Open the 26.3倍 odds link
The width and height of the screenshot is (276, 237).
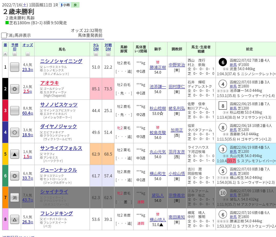tap(28, 222)
